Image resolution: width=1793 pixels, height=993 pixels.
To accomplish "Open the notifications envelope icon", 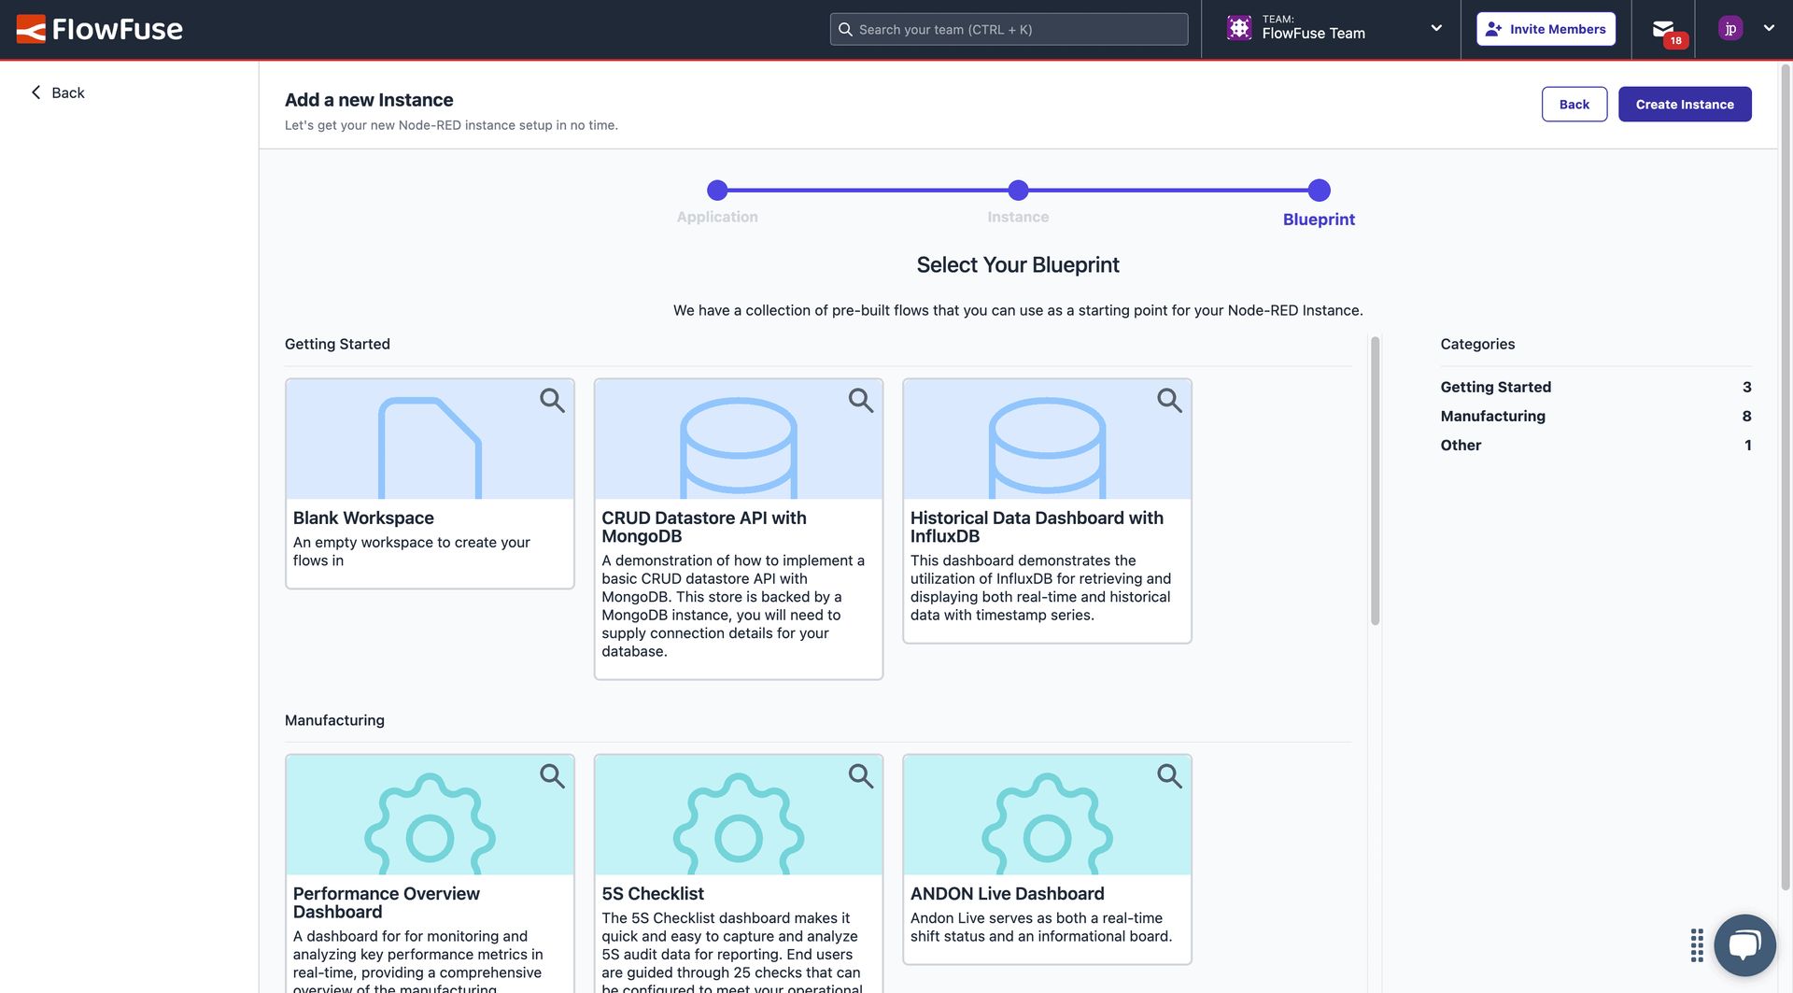I will click(x=1661, y=28).
